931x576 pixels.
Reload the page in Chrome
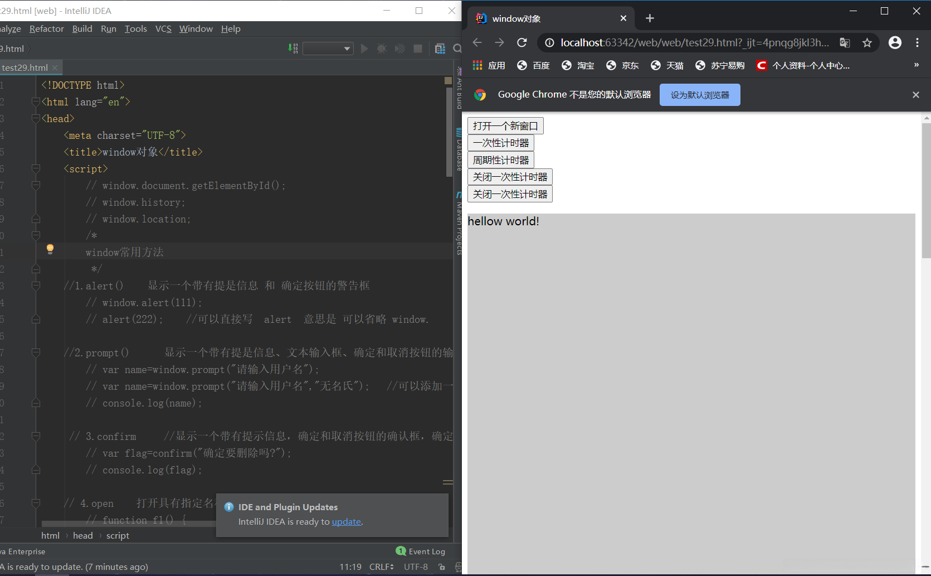521,42
